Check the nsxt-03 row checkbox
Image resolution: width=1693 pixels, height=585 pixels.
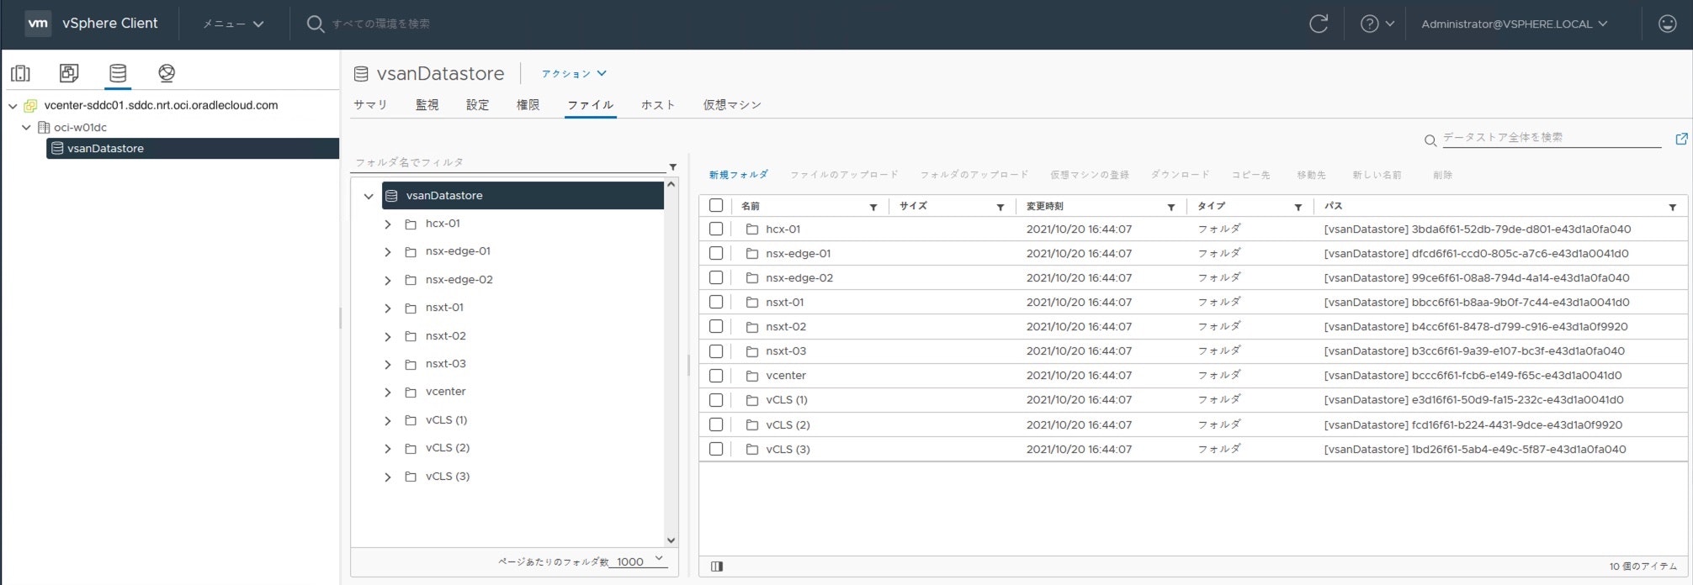click(716, 350)
